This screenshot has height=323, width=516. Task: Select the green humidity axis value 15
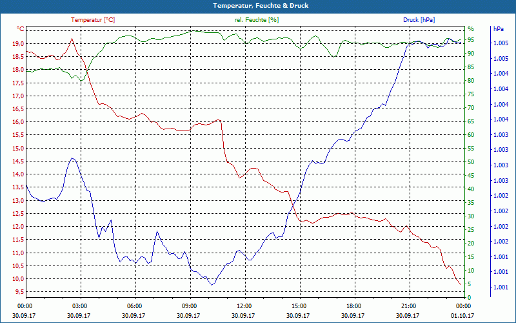471,256
